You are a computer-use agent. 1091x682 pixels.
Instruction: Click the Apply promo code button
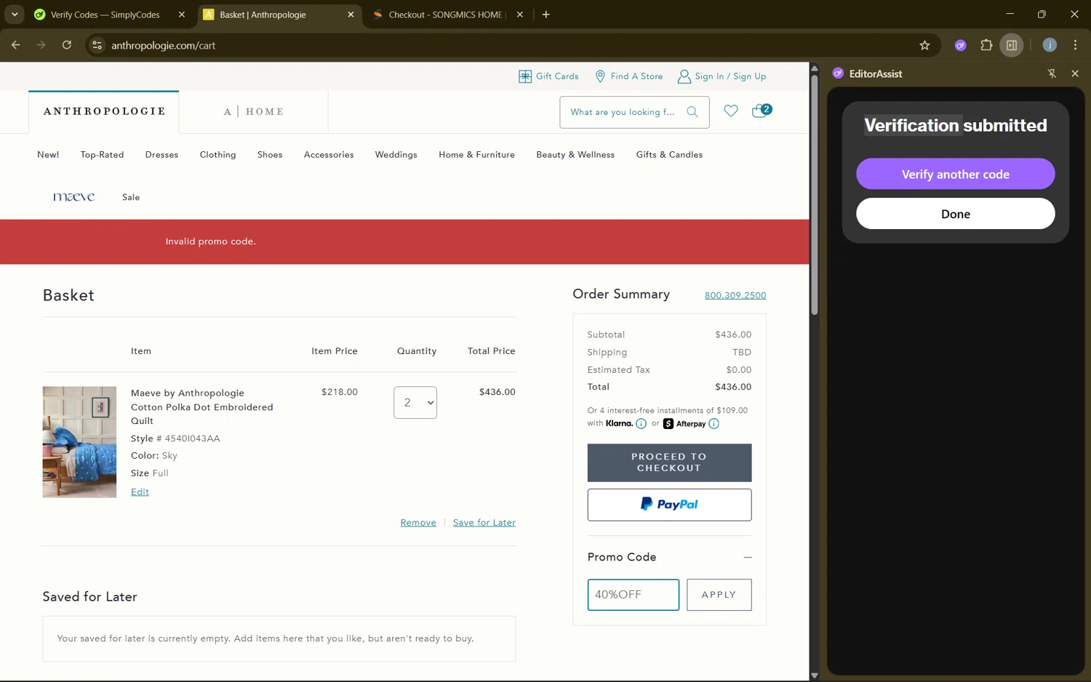click(719, 595)
